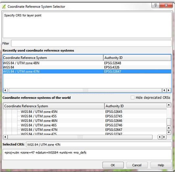The height and width of the screenshot is (172, 175).
Task: Select WGS 84 / UTM zone 46S in world list
Action: coord(85,125)
